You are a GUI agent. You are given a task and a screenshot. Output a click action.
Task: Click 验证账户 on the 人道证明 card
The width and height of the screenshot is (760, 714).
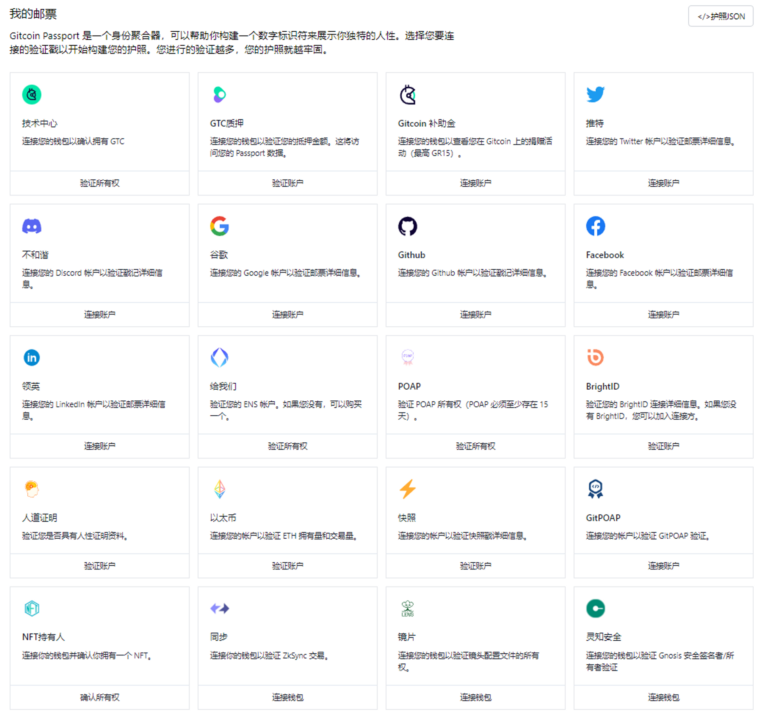pos(99,565)
